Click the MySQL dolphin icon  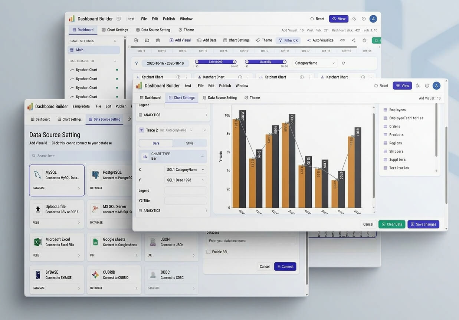tap(37, 175)
